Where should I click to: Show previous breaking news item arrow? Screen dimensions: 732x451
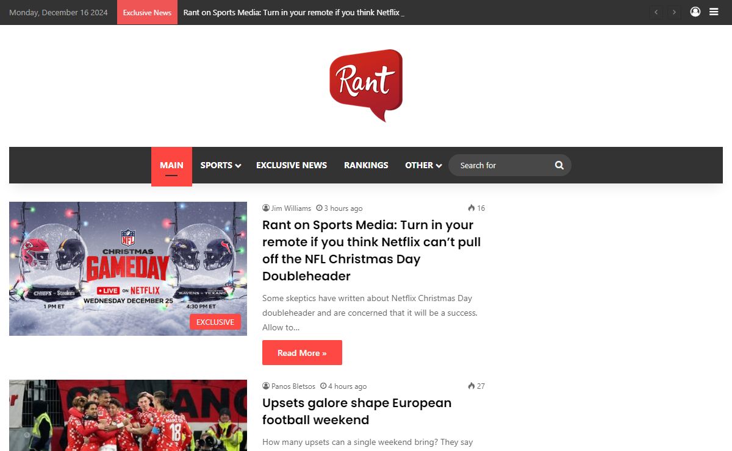coord(656,12)
